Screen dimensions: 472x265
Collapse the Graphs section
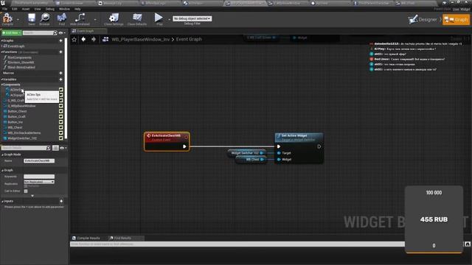[1, 40]
